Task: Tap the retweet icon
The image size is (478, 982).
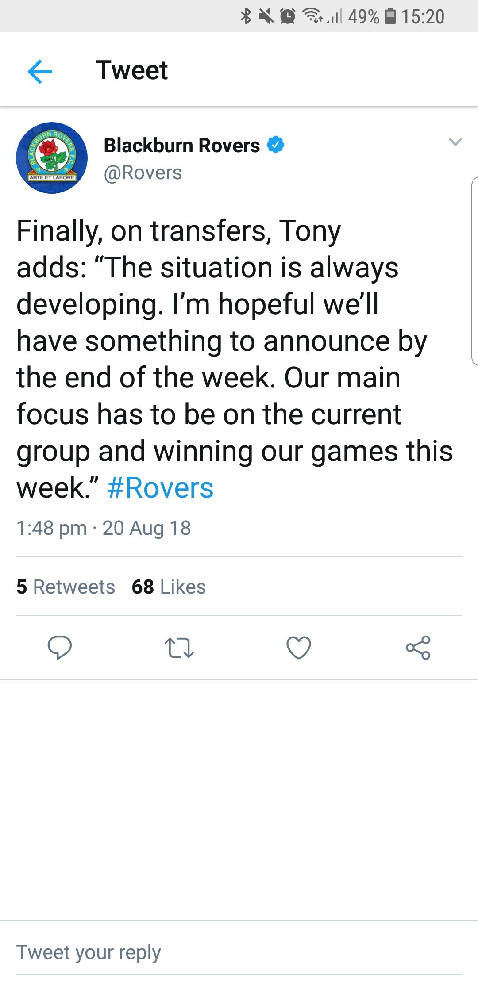Action: coord(179,648)
